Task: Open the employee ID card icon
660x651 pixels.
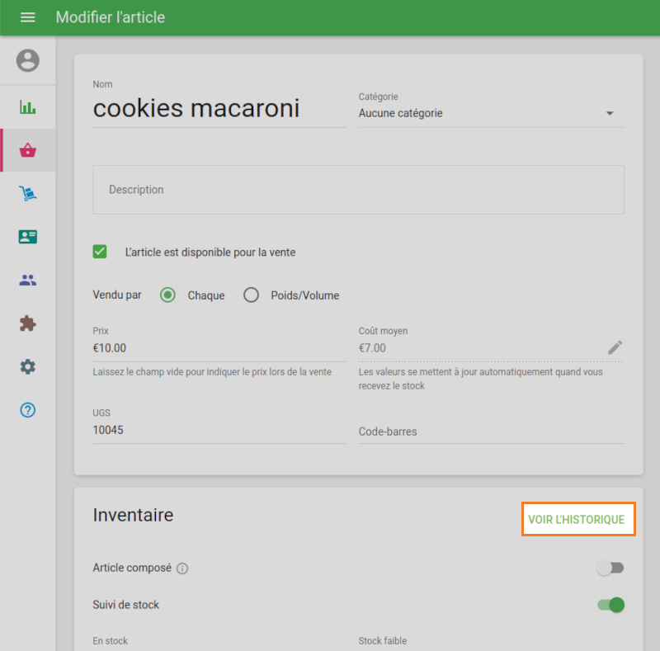Action: click(28, 237)
